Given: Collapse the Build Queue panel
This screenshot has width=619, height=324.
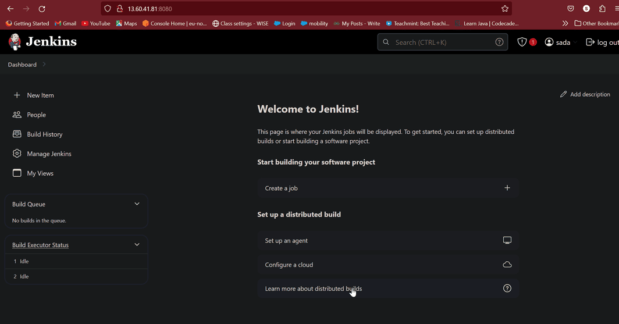Looking at the screenshot, I should 137,204.
